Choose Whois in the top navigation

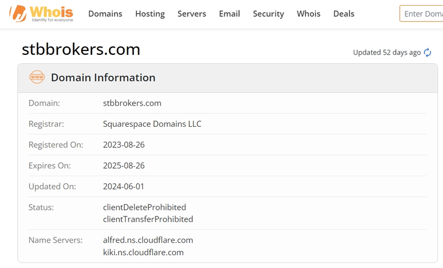[308, 14]
